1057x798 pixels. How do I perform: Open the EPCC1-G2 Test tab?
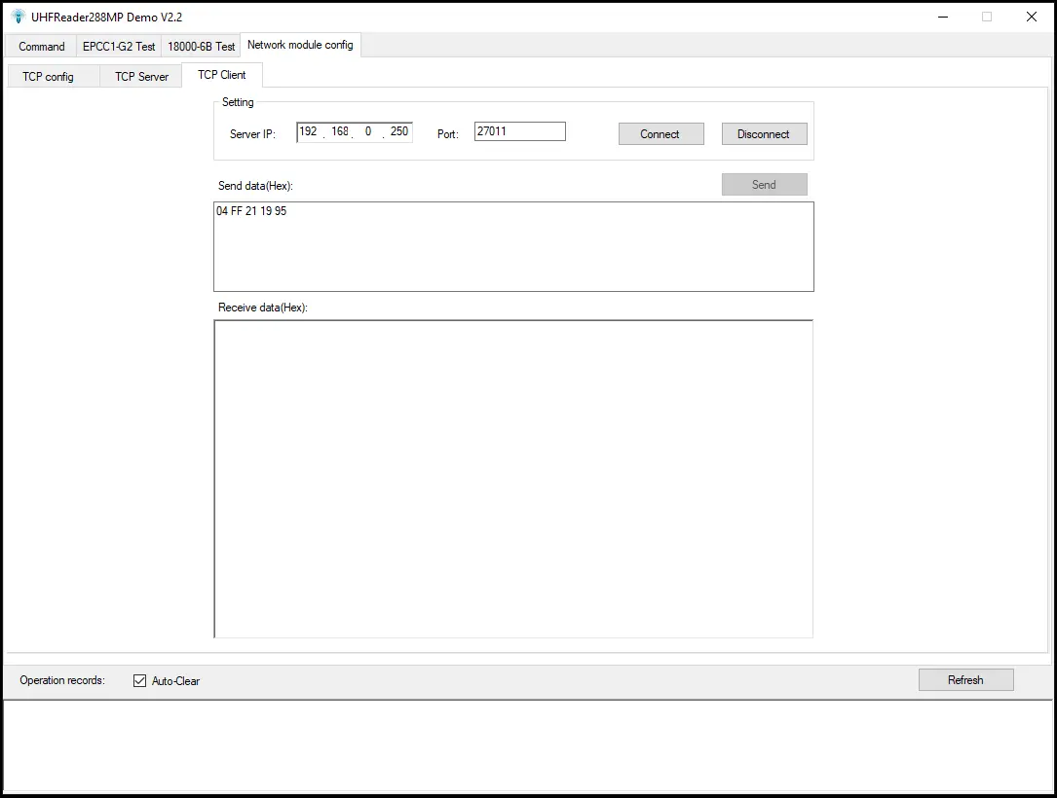click(119, 46)
